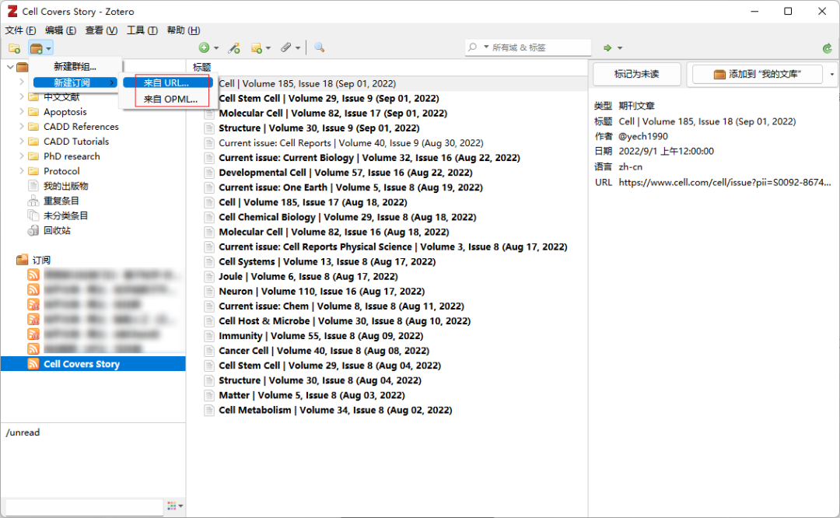Select the 新建订阅 submenu entry
This screenshot has width=840, height=518.
pyautogui.click(x=75, y=82)
